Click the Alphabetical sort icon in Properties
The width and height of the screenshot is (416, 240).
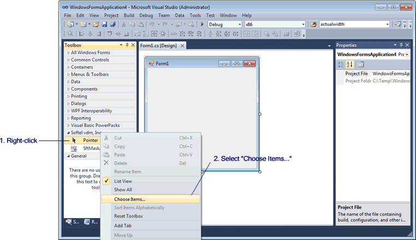pyautogui.click(x=350, y=64)
